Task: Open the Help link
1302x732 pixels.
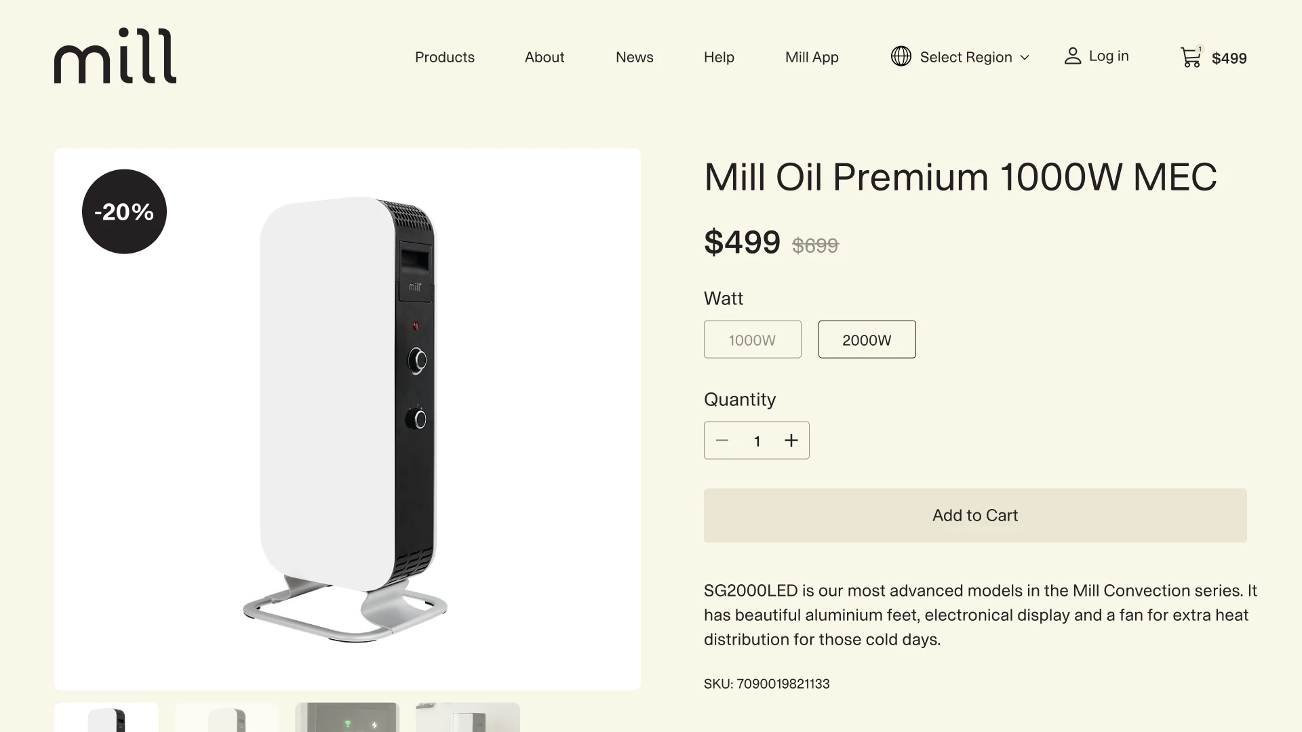Action: [719, 57]
